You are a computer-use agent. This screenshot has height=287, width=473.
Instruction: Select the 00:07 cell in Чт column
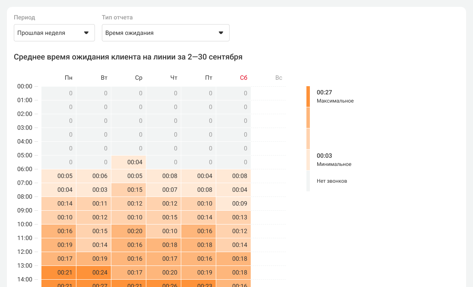(164, 190)
